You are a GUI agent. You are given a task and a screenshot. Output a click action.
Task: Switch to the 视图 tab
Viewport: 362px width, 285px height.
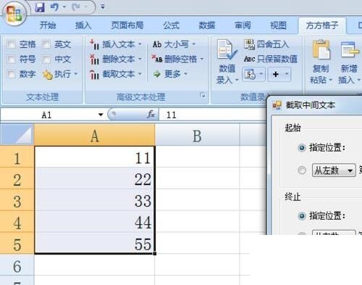(278, 25)
